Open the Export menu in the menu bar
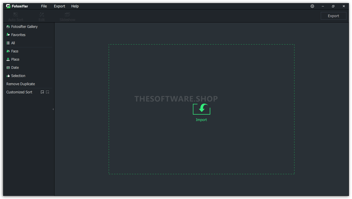This screenshot has height=199, width=352. pyautogui.click(x=59, y=6)
